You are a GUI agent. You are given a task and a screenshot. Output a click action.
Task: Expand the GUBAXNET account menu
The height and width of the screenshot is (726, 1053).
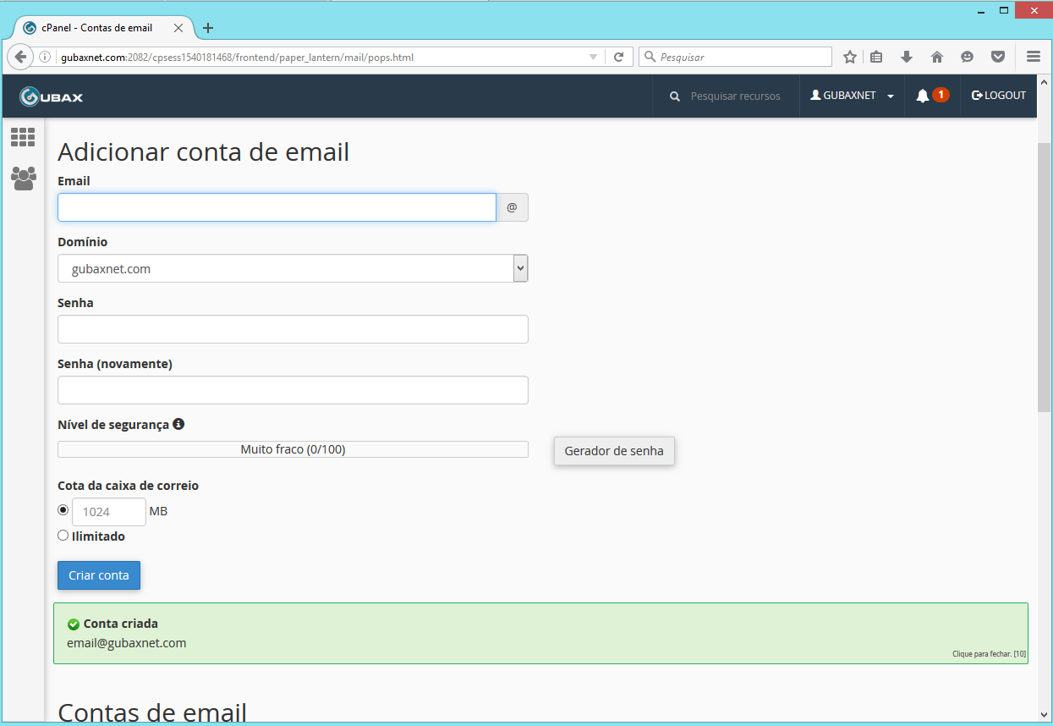pos(852,95)
